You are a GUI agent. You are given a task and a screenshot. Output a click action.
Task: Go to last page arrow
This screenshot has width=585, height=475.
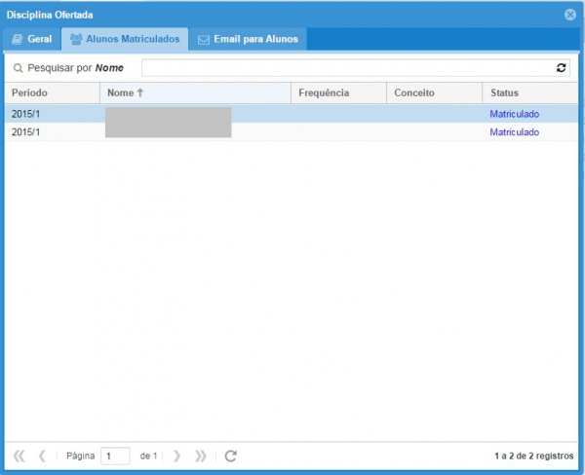201,456
